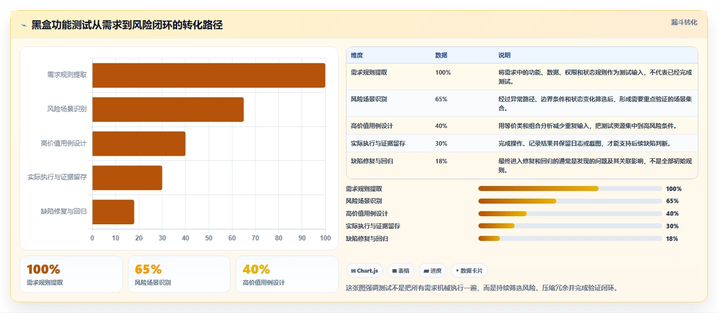Click the chart axis label 缺陷修复与回归
Viewport: 718px width, 313px height.
[x=64, y=211]
